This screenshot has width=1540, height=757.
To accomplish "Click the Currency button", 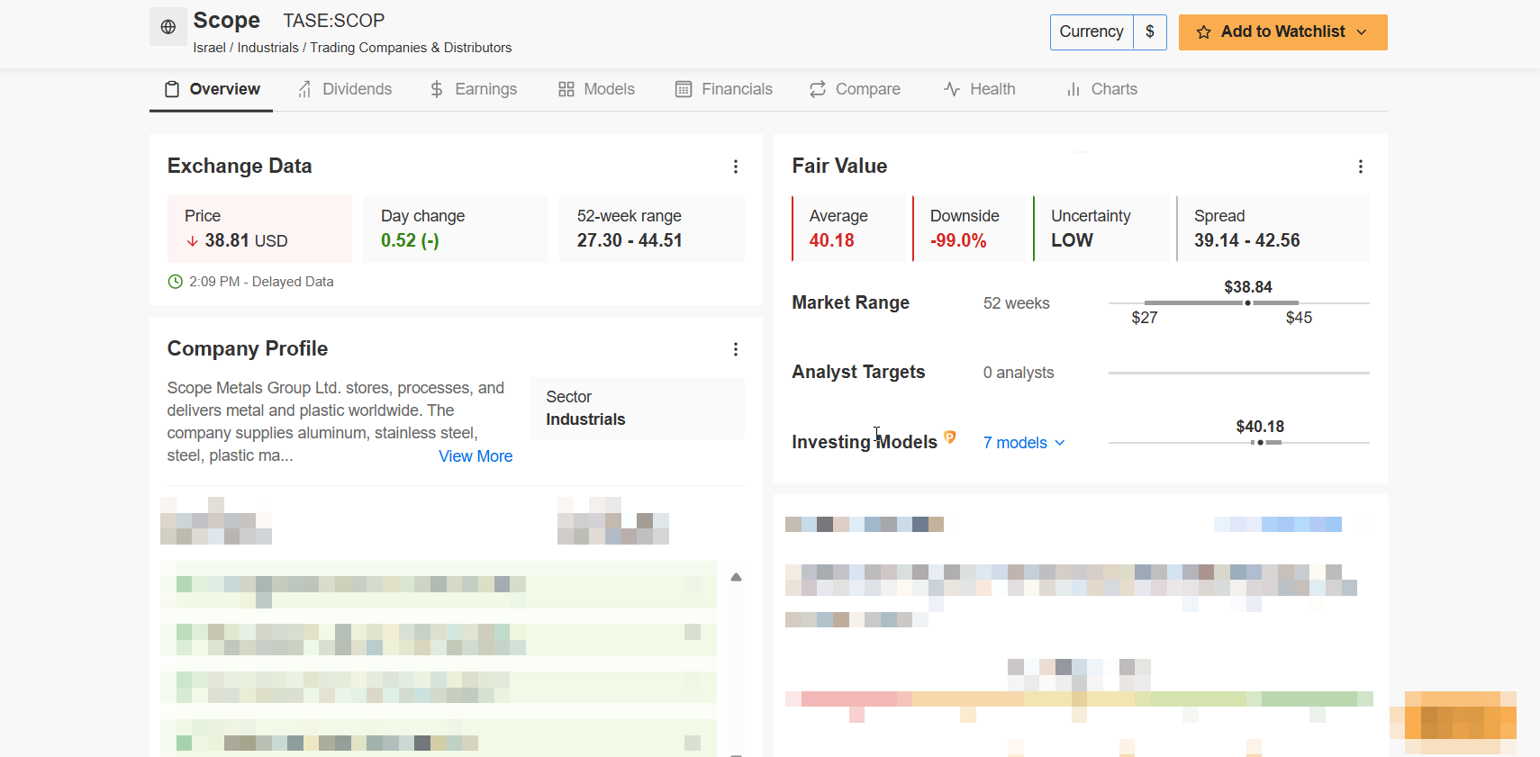I will 1092,32.
